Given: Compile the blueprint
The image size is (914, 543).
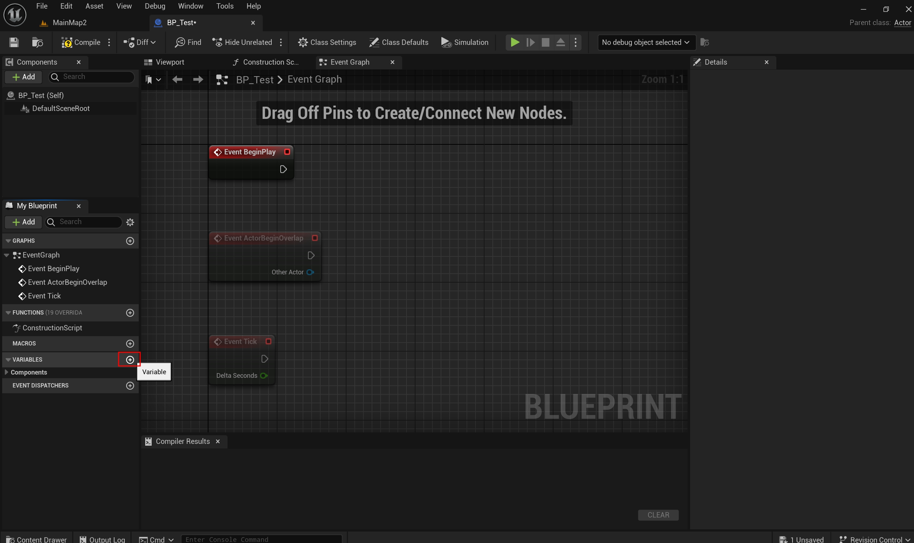Looking at the screenshot, I should (x=81, y=42).
